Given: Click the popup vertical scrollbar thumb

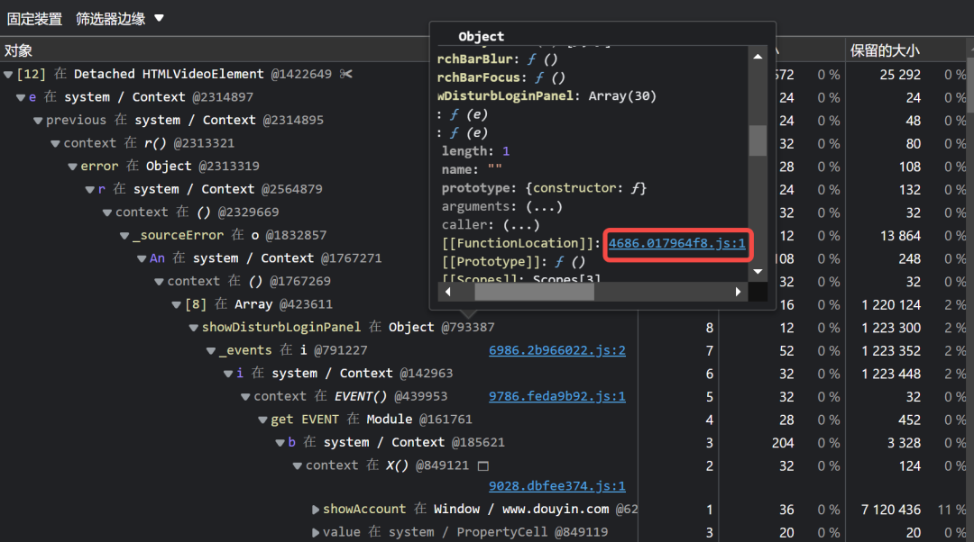Looking at the screenshot, I should (758, 140).
